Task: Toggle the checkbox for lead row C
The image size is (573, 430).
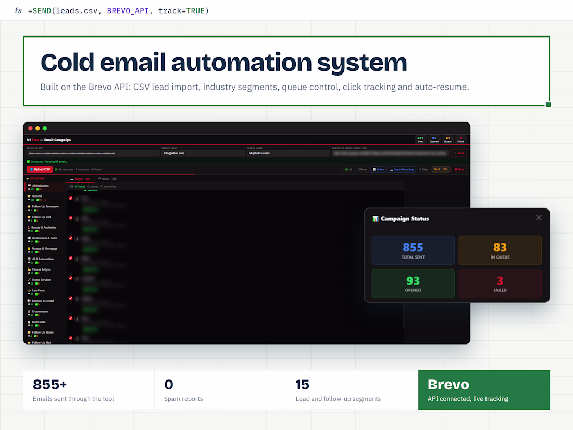Action: coord(70,278)
